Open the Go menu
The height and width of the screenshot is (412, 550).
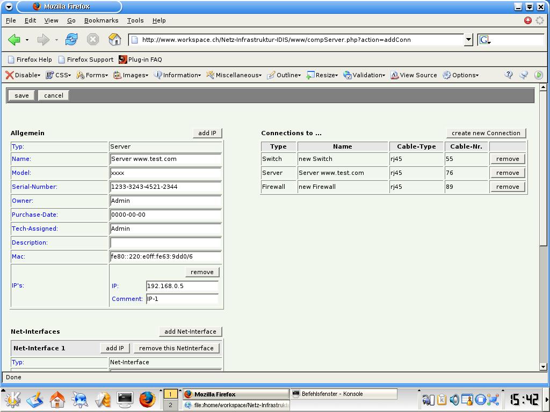click(x=71, y=20)
